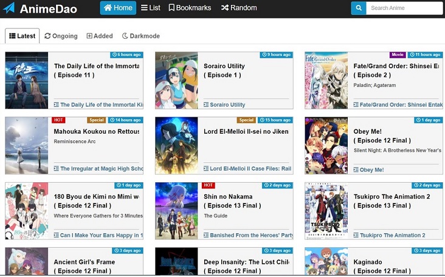Open the Obey Me! cover thumbnail
Screen dimensions: 445x277
tap(326, 145)
